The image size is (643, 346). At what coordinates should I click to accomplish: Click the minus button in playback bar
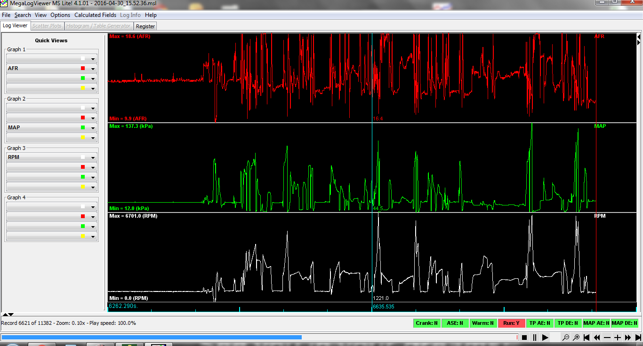tap(607, 338)
